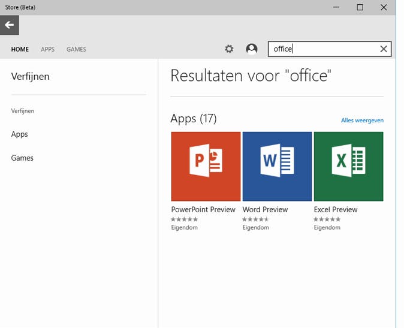Filter results by Games in sidebar

click(x=22, y=158)
